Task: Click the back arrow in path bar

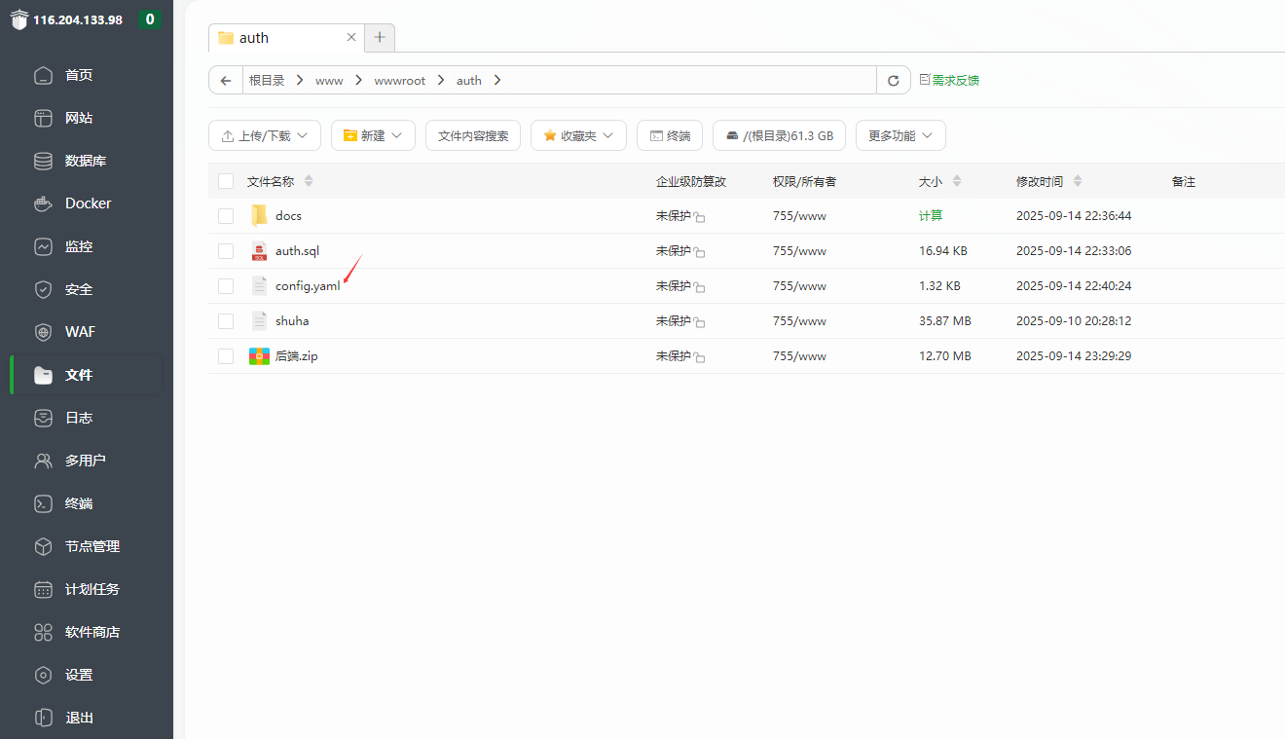Action: pos(226,81)
